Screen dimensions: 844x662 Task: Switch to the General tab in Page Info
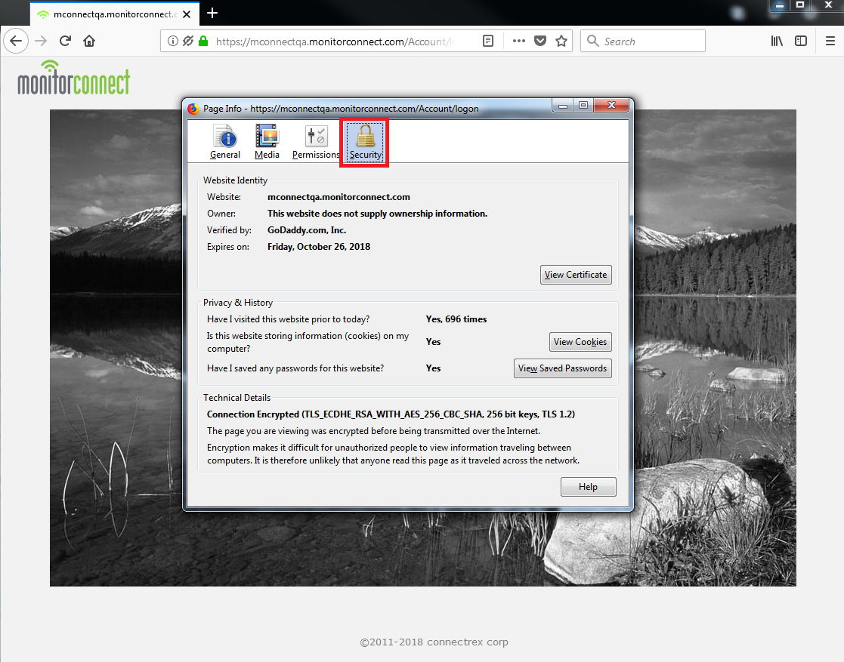tap(225, 142)
